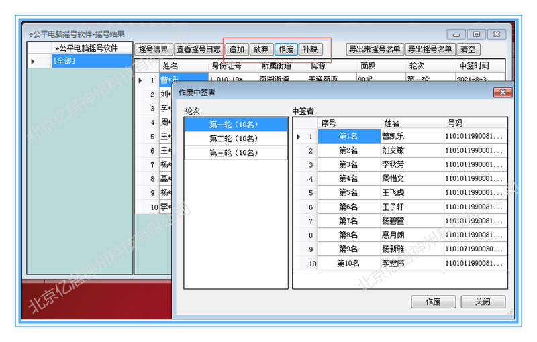Click the 作废 toolbar button
Screen dimensions: 537x342
(x=285, y=49)
